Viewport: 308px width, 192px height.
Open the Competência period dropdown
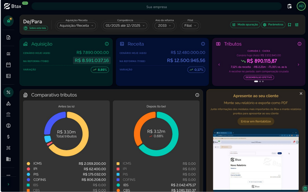click(125, 25)
